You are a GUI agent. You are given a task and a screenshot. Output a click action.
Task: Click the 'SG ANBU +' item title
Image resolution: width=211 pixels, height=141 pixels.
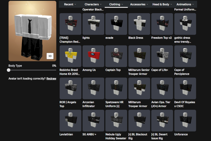pyautogui.click(x=89, y=134)
